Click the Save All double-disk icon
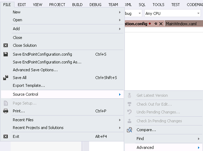Viewport: 203px width, 151px height. (x=6, y=78)
